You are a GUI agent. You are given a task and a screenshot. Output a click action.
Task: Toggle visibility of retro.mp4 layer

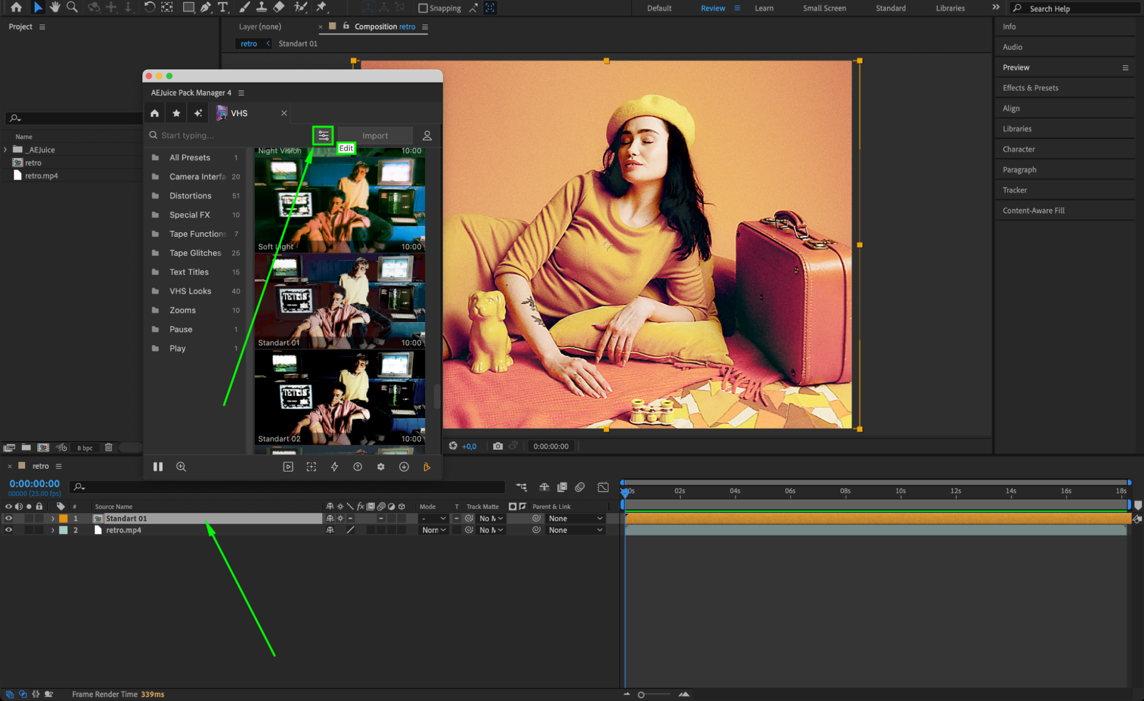pos(9,530)
